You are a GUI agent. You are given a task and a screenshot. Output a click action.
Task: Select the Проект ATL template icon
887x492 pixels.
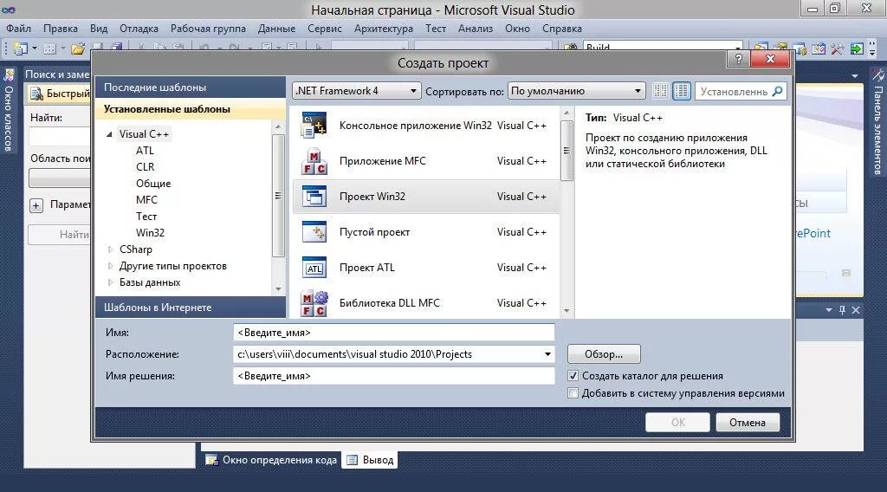[314, 268]
